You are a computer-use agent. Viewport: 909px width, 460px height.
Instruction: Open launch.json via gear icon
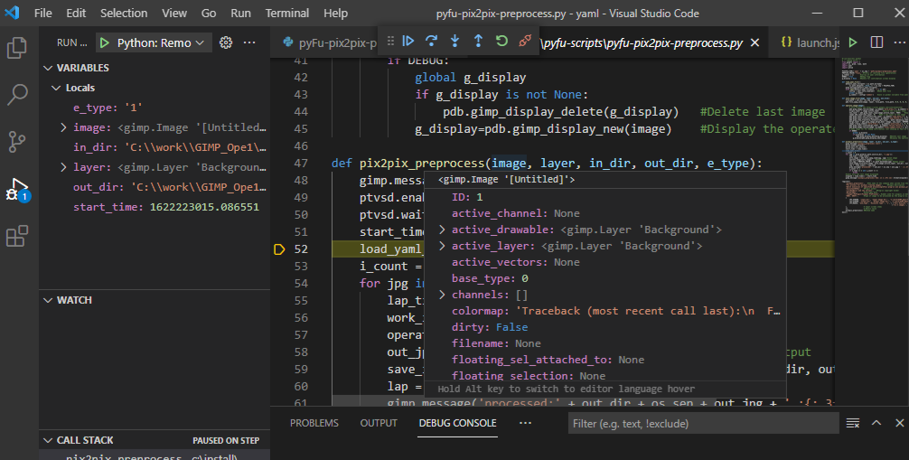click(226, 42)
